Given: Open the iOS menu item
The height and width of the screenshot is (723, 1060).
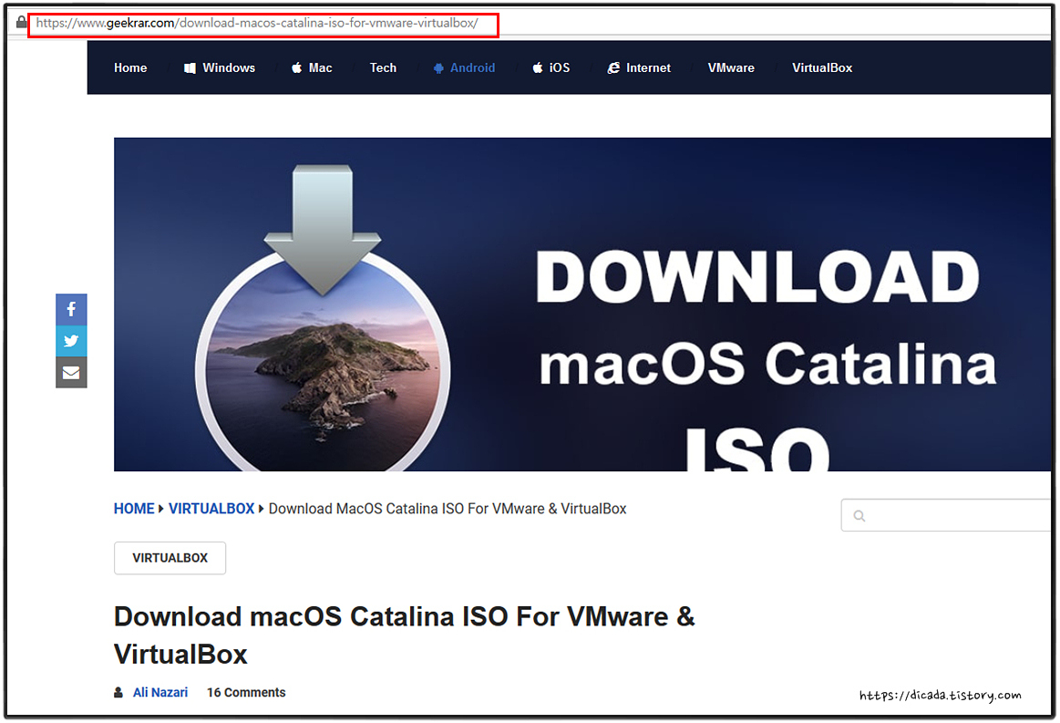Looking at the screenshot, I should (x=551, y=67).
